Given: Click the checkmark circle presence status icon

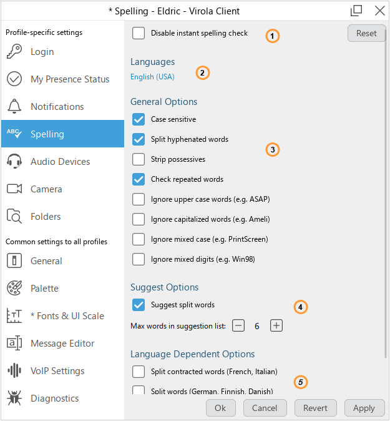Looking at the screenshot, I should coord(14,79).
